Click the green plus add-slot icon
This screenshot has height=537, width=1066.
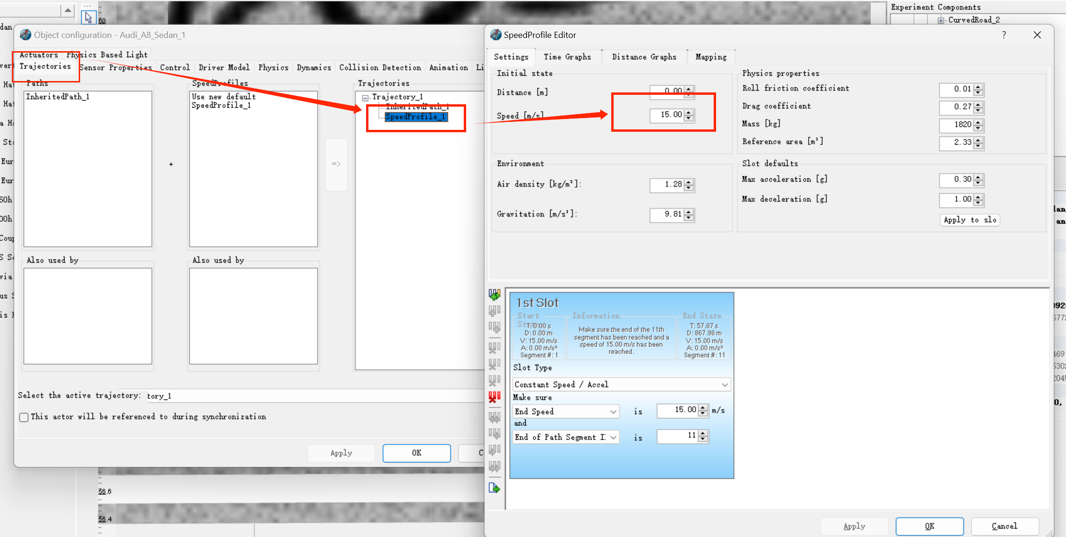pyautogui.click(x=494, y=295)
